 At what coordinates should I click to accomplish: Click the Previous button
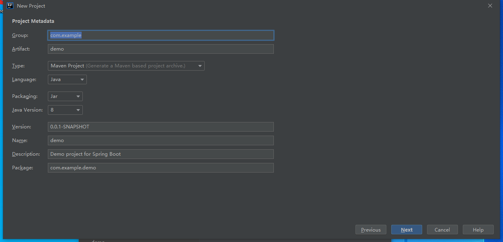(371, 230)
